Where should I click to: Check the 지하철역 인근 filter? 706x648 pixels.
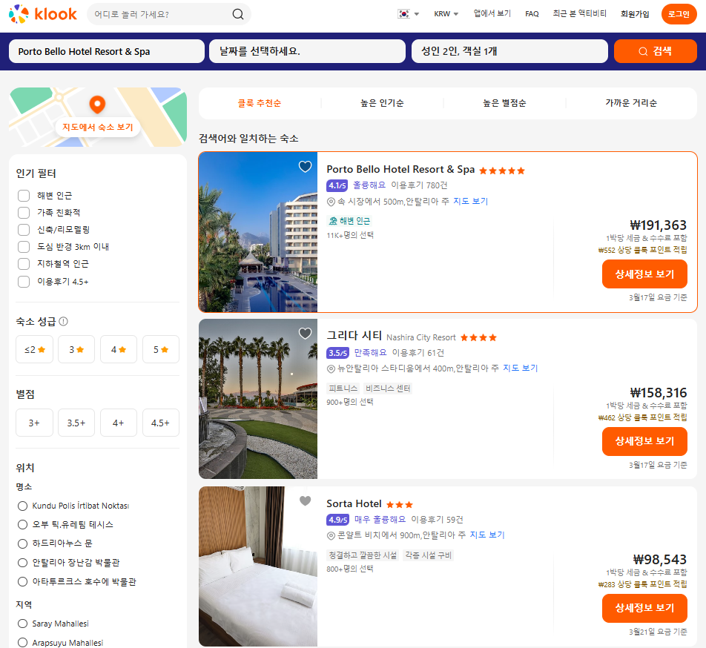(x=24, y=264)
